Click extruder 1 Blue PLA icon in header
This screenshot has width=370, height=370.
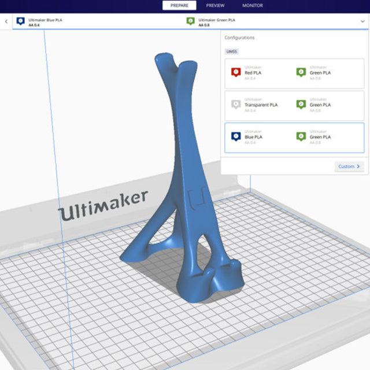tap(21, 21)
